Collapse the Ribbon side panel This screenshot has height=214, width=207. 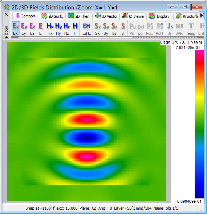click(6, 32)
